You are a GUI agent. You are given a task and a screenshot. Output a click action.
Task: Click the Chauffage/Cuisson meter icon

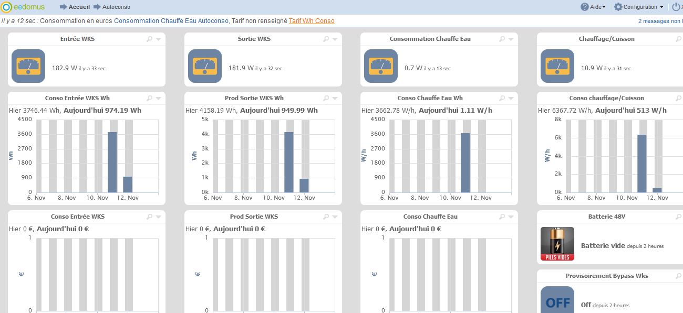557,66
